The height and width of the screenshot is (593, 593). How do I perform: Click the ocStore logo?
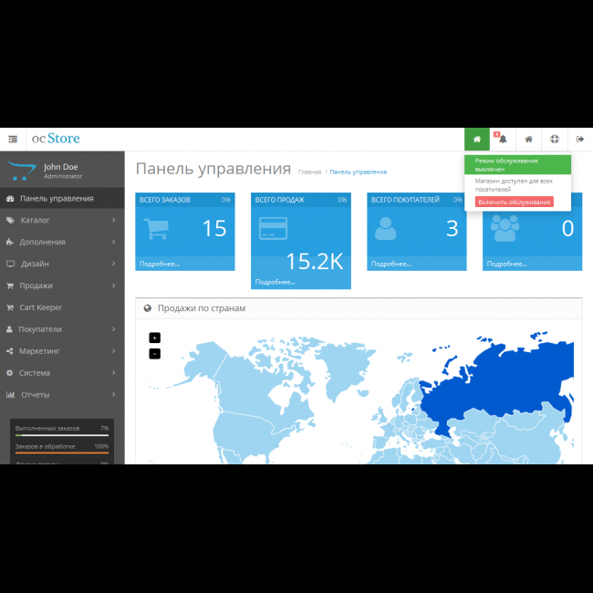pyautogui.click(x=56, y=140)
